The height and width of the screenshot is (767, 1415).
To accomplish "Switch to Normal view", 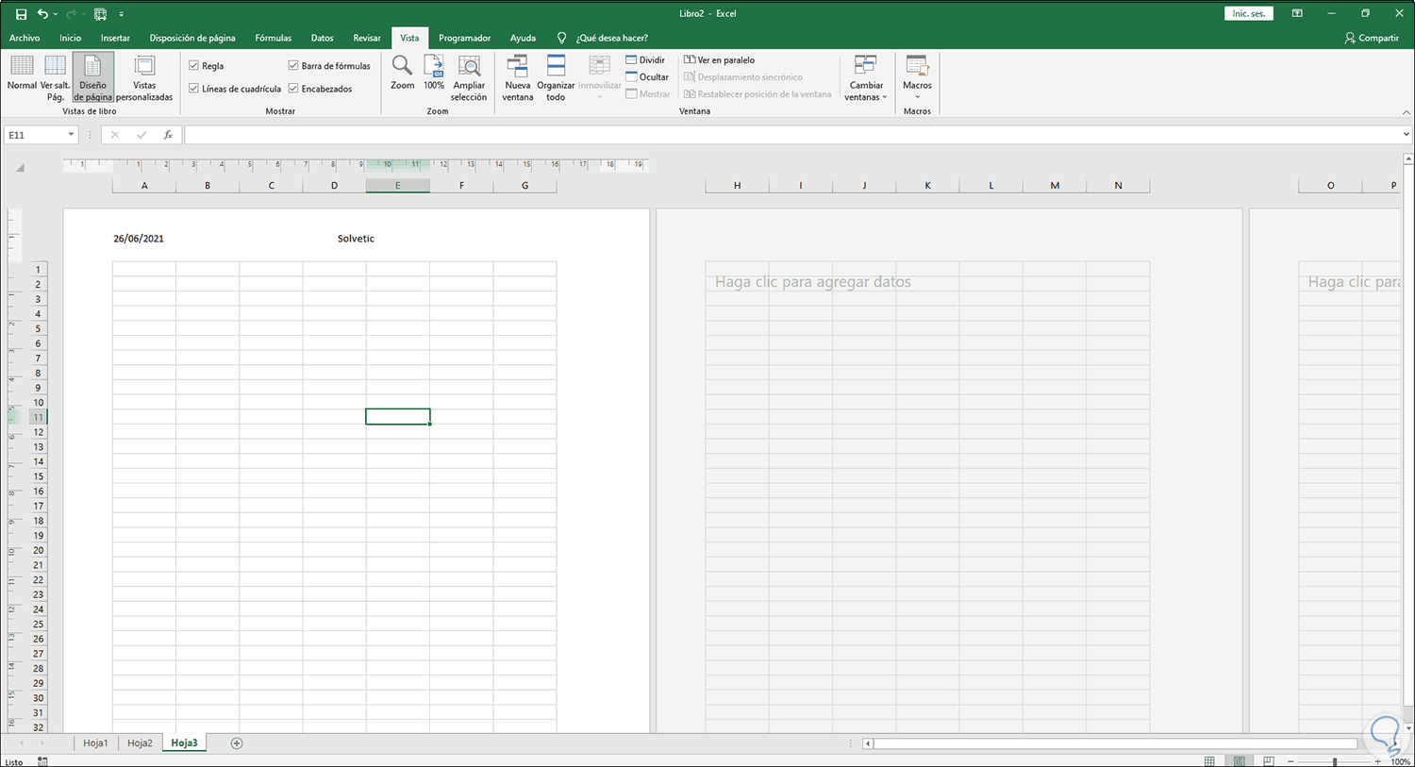I will 22,75.
